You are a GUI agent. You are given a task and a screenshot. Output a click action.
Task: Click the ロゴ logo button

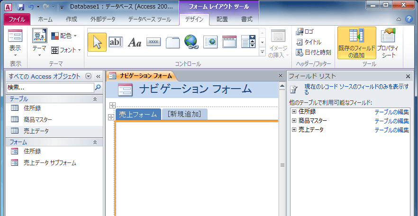(305, 31)
